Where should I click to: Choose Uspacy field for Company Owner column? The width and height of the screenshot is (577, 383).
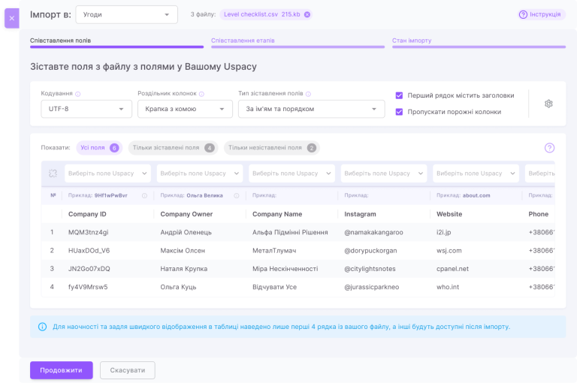(200, 173)
